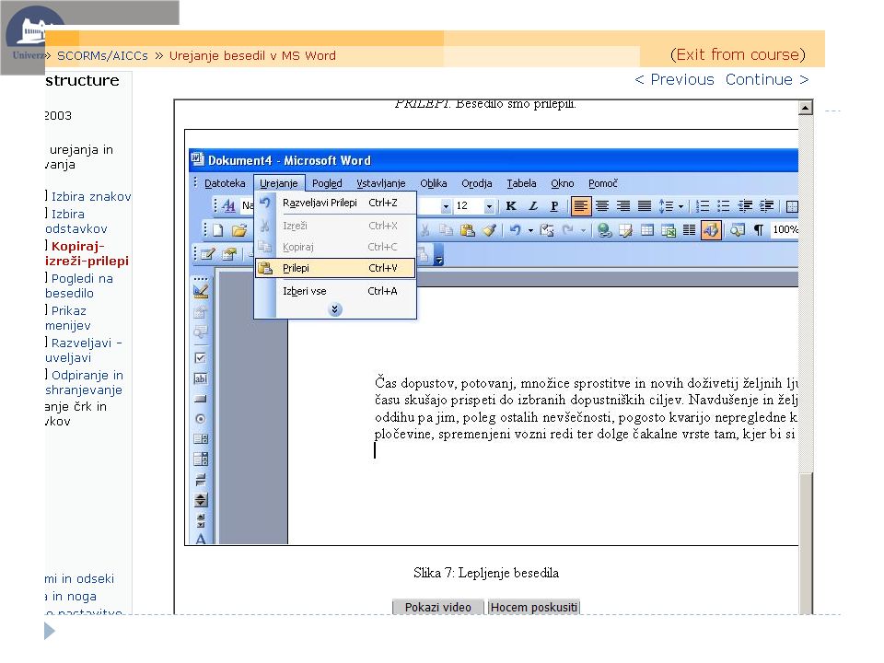Click the Format Painter brush icon
884x663 pixels.
click(x=489, y=230)
